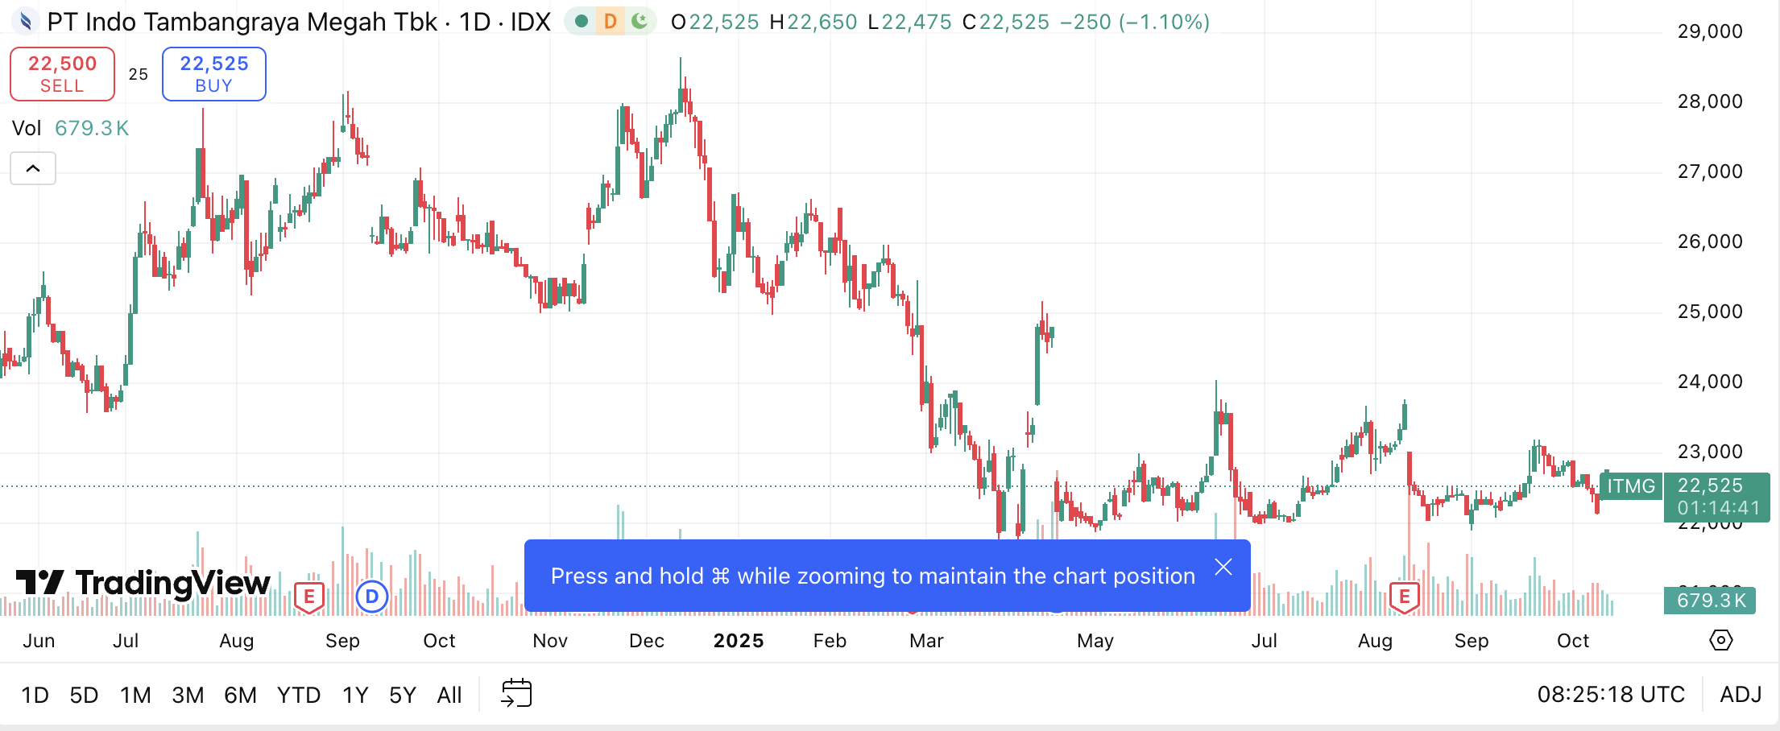This screenshot has width=1780, height=731.
Task: Open the UTC timezone menu
Action: click(1611, 694)
